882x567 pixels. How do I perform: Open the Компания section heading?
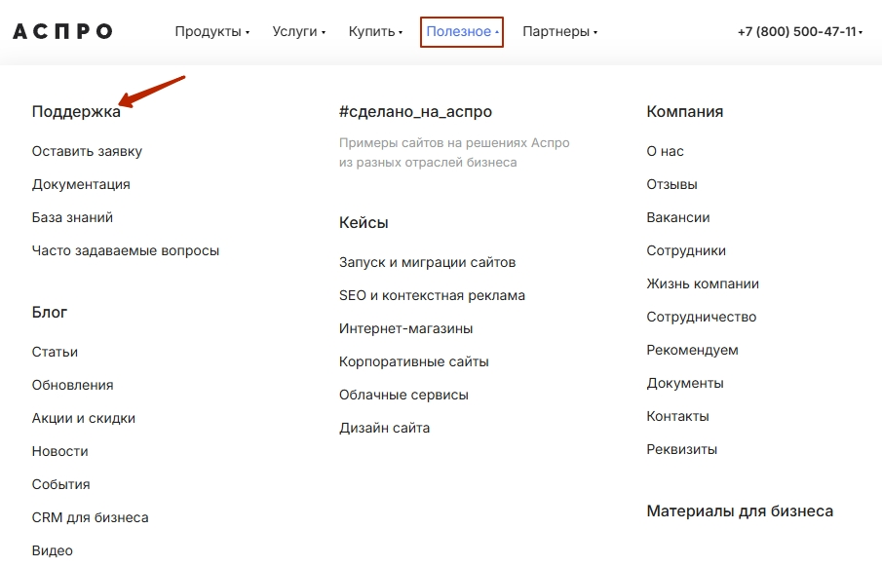(684, 111)
